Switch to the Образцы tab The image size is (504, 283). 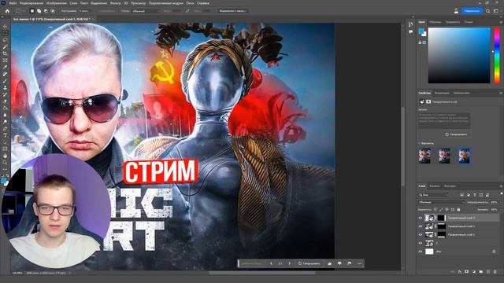[435, 22]
